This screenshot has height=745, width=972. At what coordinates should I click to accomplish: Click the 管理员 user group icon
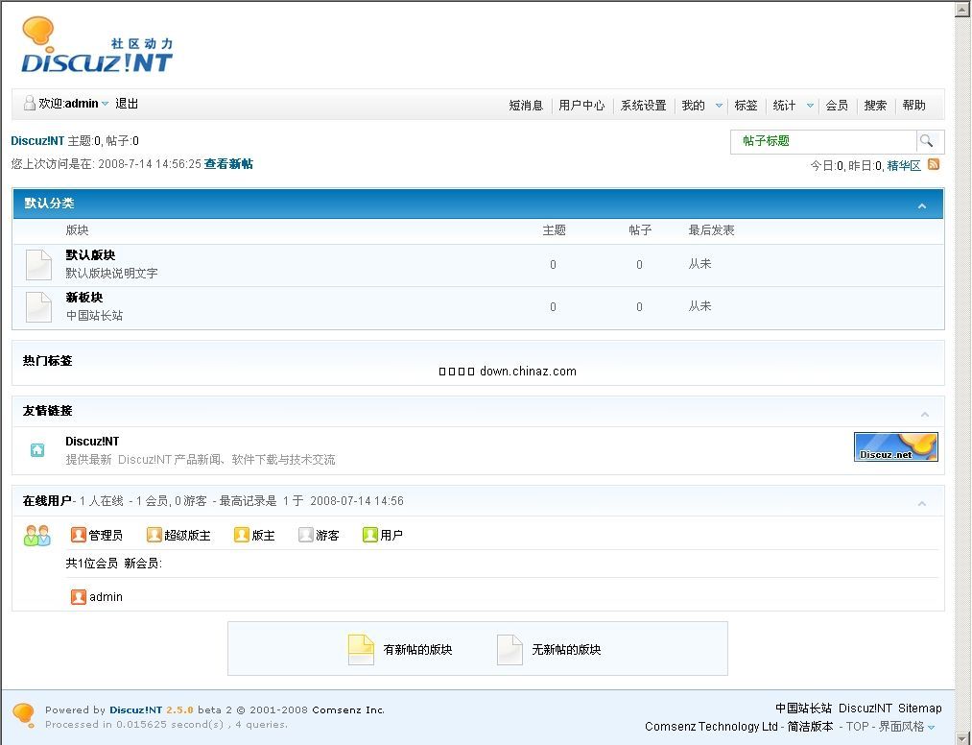pos(80,535)
